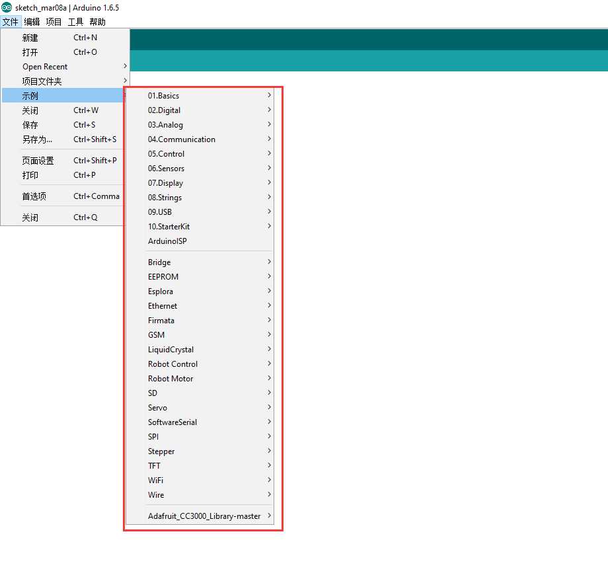The width and height of the screenshot is (608, 583).
Task: Expand the Robot Control examples
Action: click(x=200, y=364)
